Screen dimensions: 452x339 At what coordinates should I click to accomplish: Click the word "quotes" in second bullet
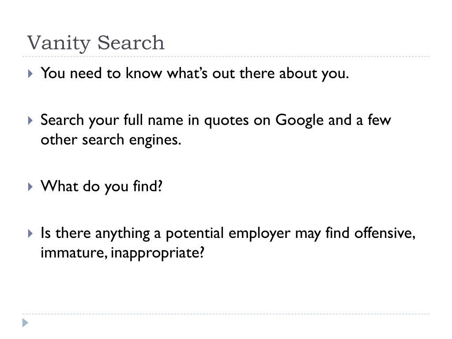coord(226,121)
